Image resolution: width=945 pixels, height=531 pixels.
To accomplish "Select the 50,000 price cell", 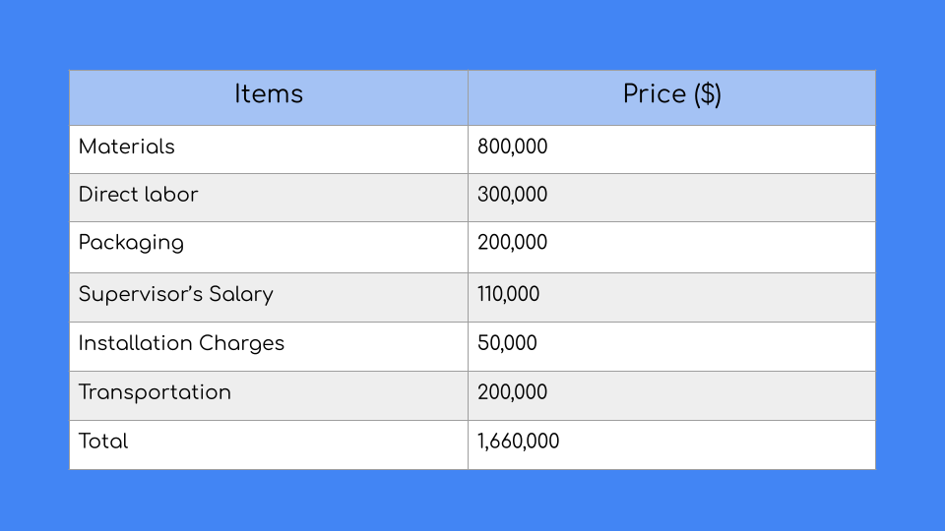I will pyautogui.click(x=508, y=343).
